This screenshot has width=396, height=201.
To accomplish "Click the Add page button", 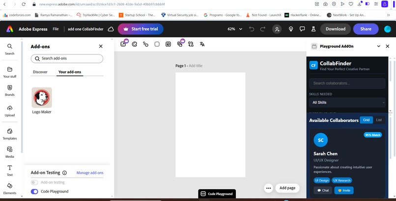I will pyautogui.click(x=287, y=188).
